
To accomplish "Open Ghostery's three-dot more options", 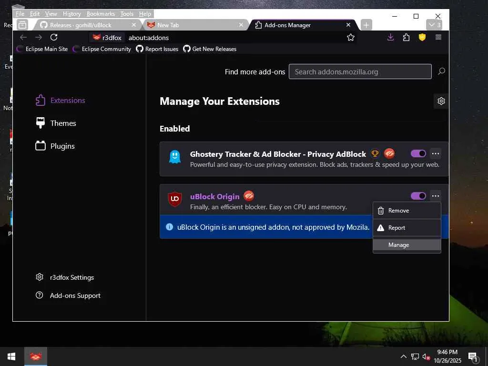I will (x=436, y=153).
